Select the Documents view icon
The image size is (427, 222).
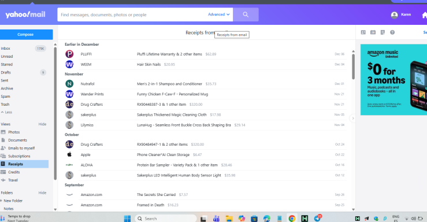[x=3, y=140]
